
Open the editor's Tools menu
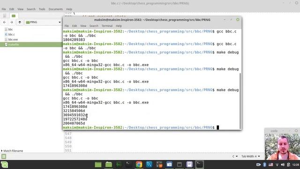(x=42, y=9)
